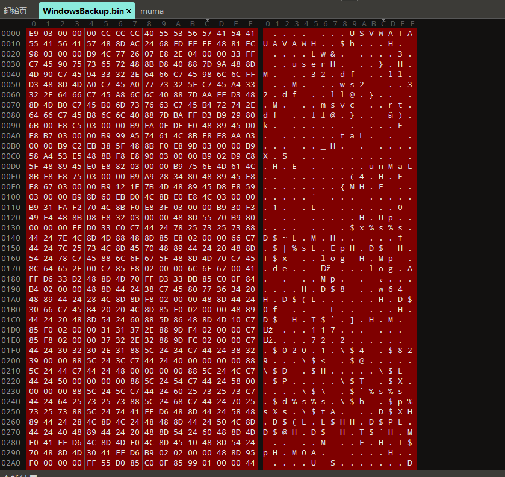The width and height of the screenshot is (505, 477).
Task: Select byte A9 in row 00E0
Action: click(x=149, y=177)
